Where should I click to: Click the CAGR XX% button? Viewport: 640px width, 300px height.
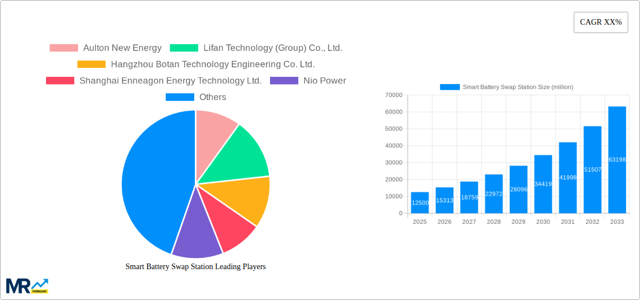coord(601,22)
